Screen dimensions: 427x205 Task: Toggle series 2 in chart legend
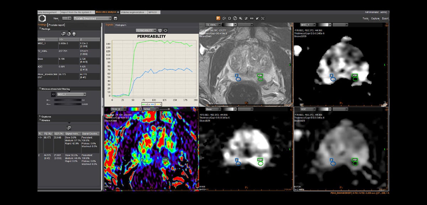pyautogui.click(x=154, y=104)
